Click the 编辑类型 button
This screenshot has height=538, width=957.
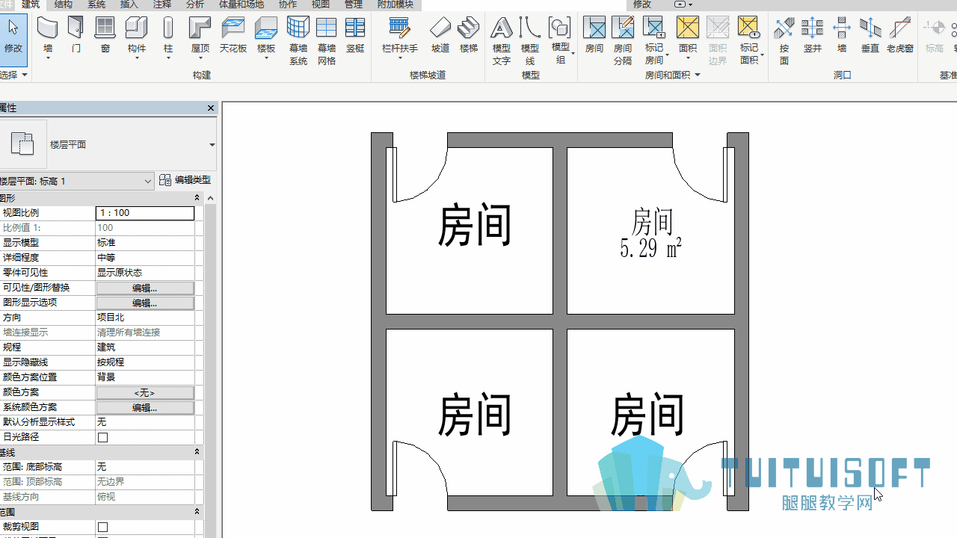point(185,180)
